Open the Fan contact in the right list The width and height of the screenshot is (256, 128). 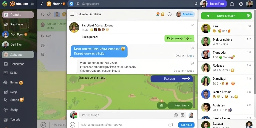click(227, 29)
